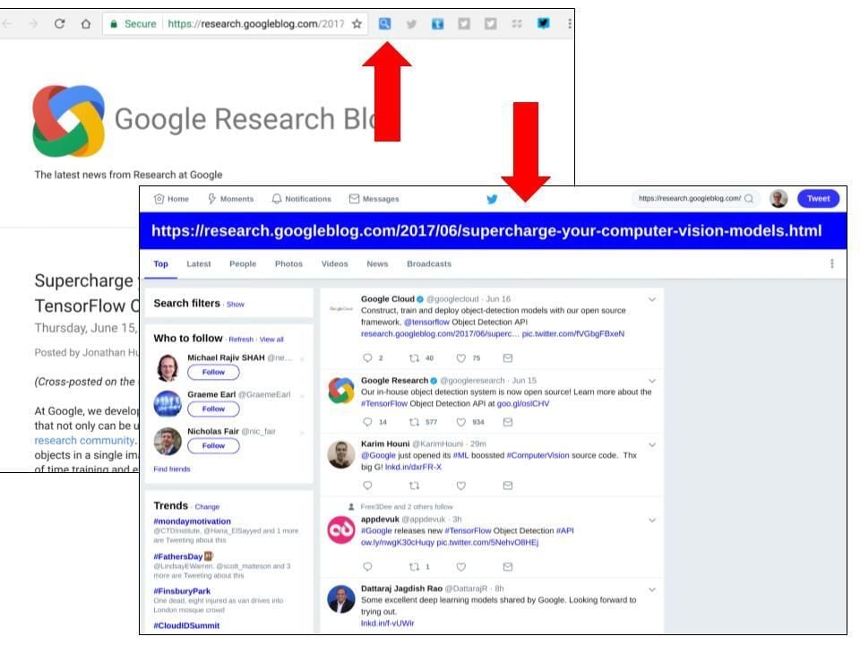The height and width of the screenshot is (645, 860).
Task: Follow Michael Rajiv SHAH
Action: [x=213, y=373]
